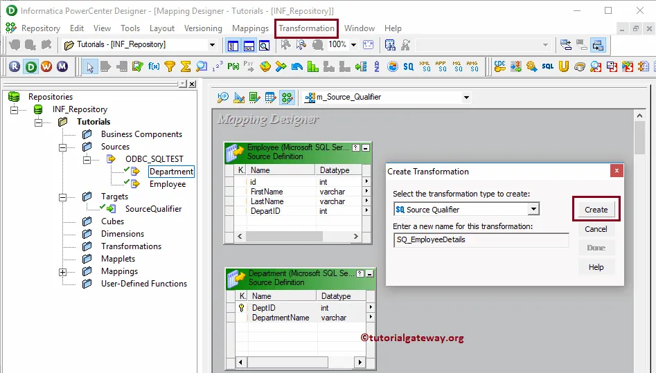Click the scale to fit icon
This screenshot has width=656, height=373.
368,44
